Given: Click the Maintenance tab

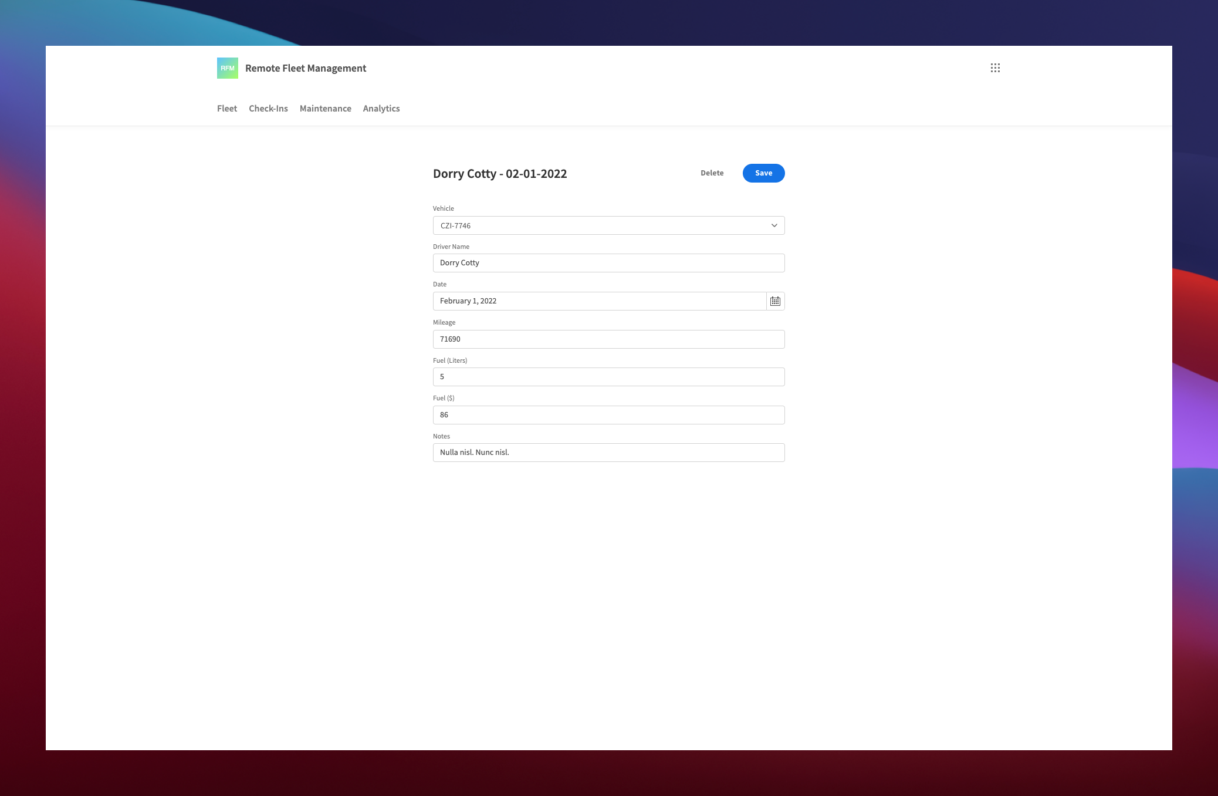Looking at the screenshot, I should (x=325, y=109).
